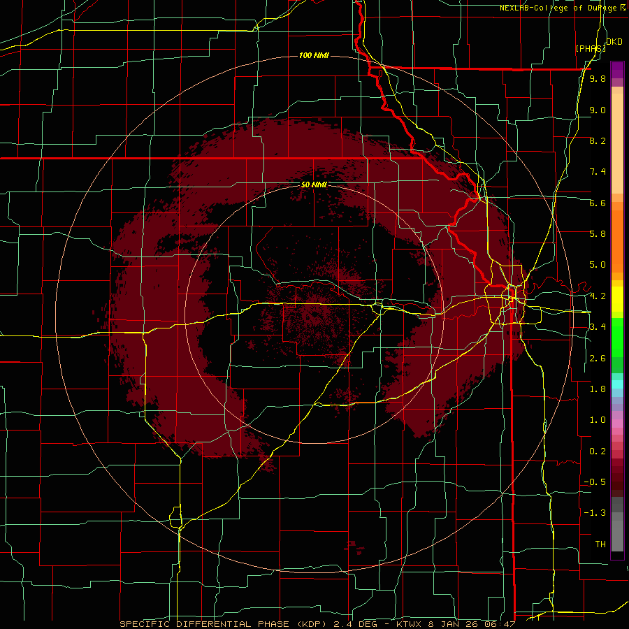
Task: Click the 9.0 scale value
Action: coord(598,110)
